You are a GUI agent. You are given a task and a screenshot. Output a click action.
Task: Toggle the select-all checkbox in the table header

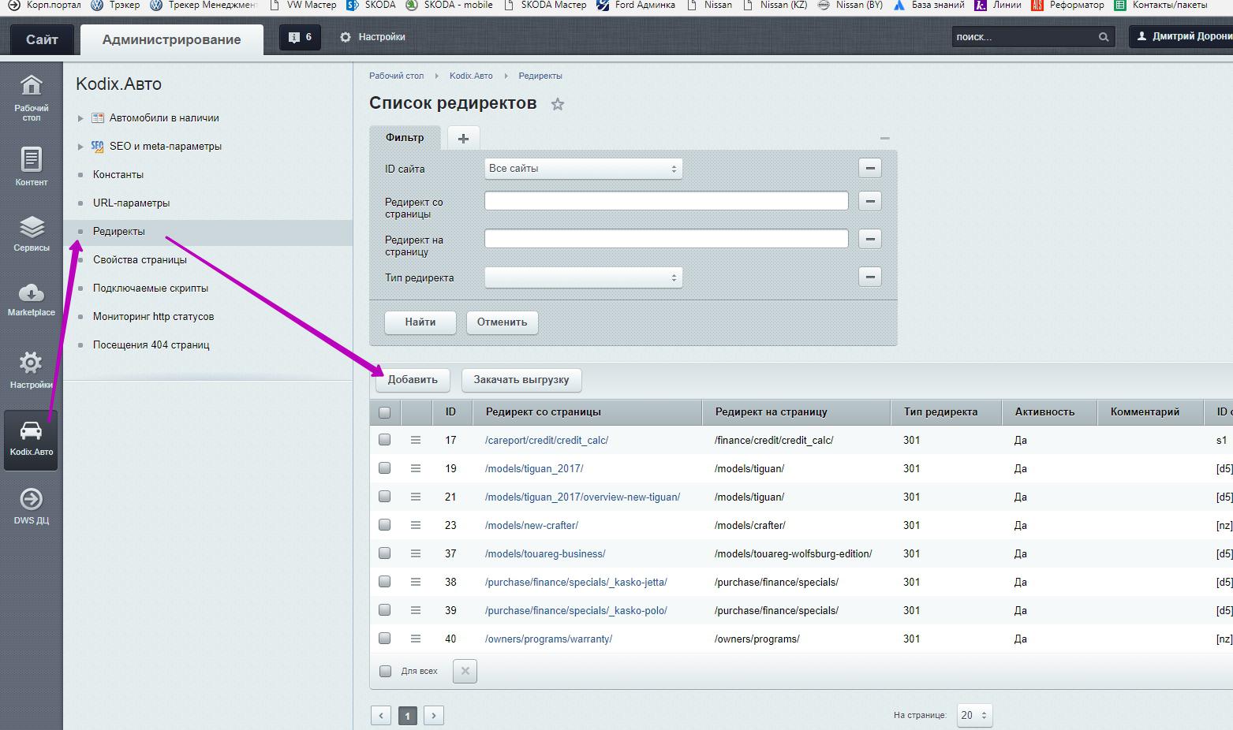[x=385, y=412]
